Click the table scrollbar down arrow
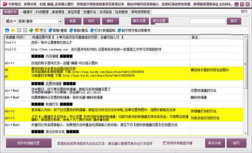 click(x=245, y=133)
